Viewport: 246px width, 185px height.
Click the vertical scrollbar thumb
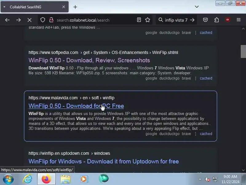(243, 51)
